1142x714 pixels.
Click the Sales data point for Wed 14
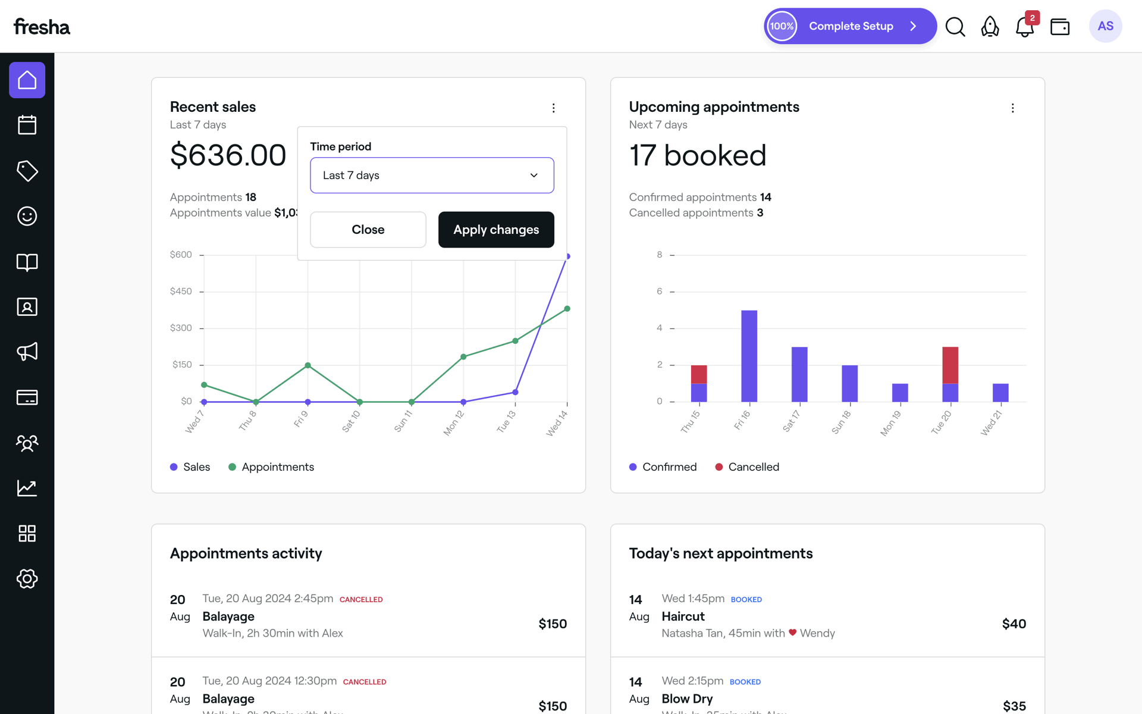(x=567, y=256)
